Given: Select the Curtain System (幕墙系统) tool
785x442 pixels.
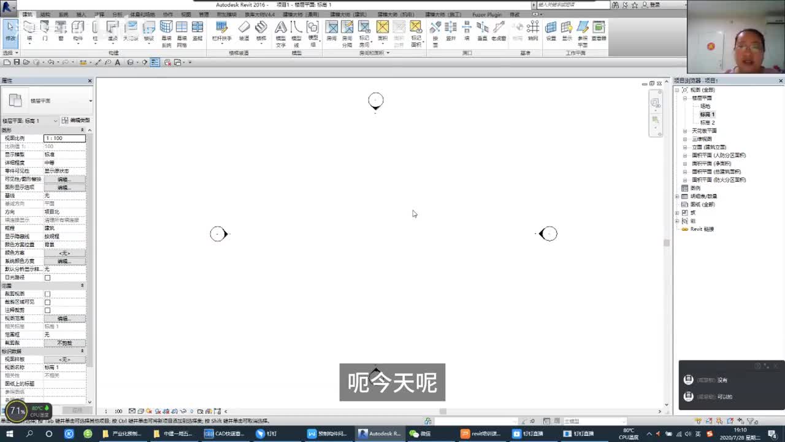Looking at the screenshot, I should pos(166,34).
